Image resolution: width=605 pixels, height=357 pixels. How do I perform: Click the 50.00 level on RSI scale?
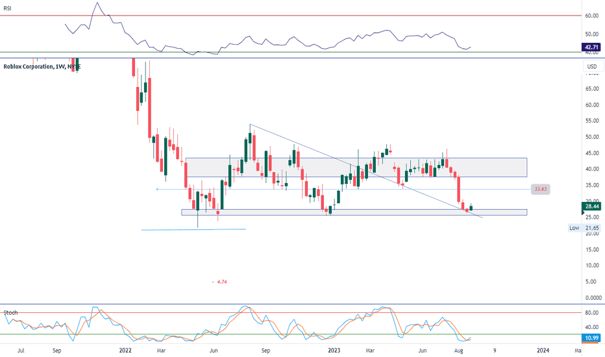tap(592, 34)
